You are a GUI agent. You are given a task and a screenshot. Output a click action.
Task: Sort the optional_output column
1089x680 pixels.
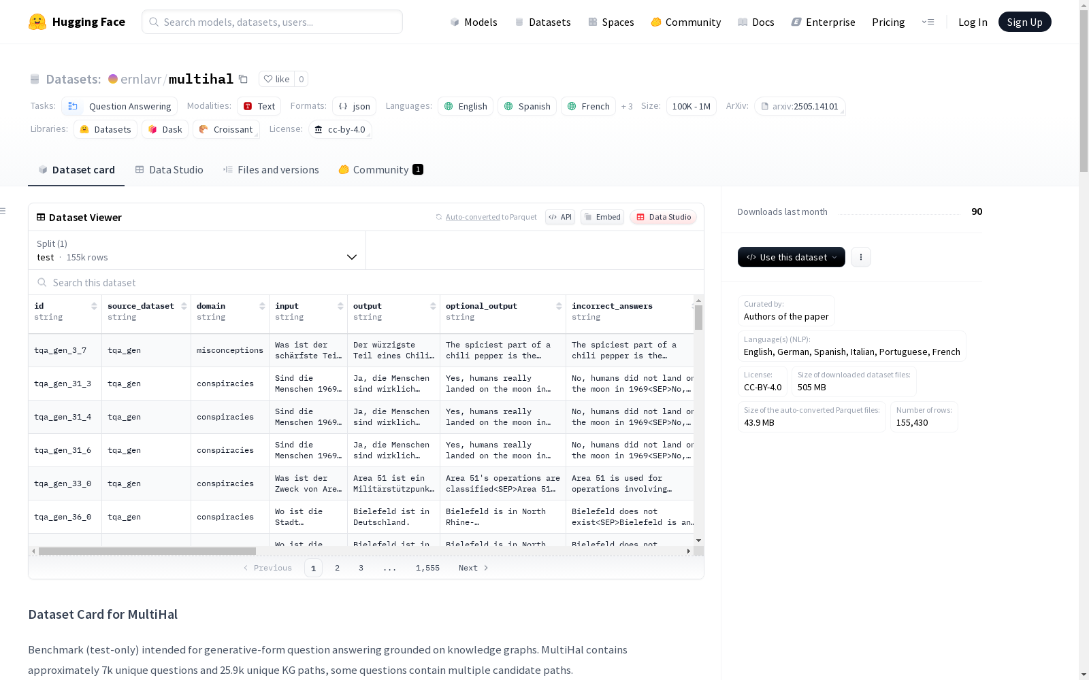tap(559, 306)
